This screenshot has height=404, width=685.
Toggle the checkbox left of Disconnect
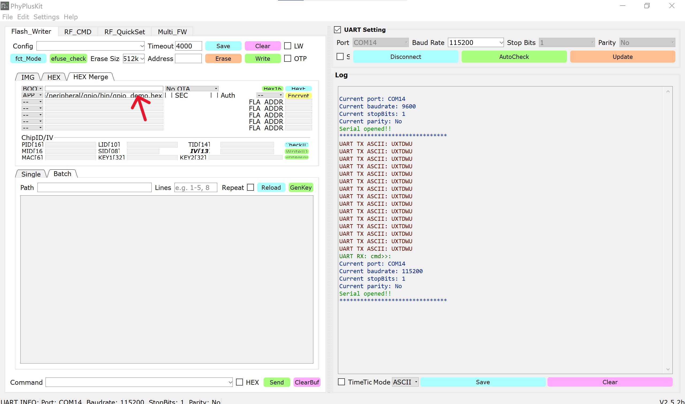coord(340,57)
